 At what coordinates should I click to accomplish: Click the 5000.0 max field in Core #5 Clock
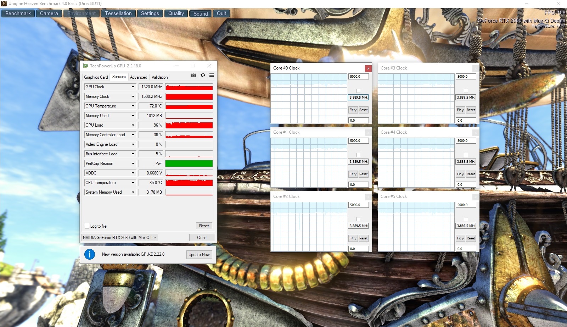(466, 205)
